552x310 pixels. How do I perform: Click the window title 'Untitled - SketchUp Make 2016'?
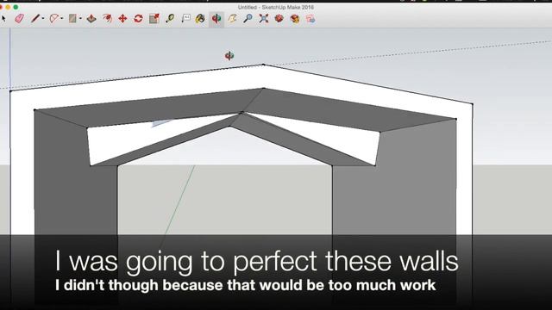pos(276,7)
